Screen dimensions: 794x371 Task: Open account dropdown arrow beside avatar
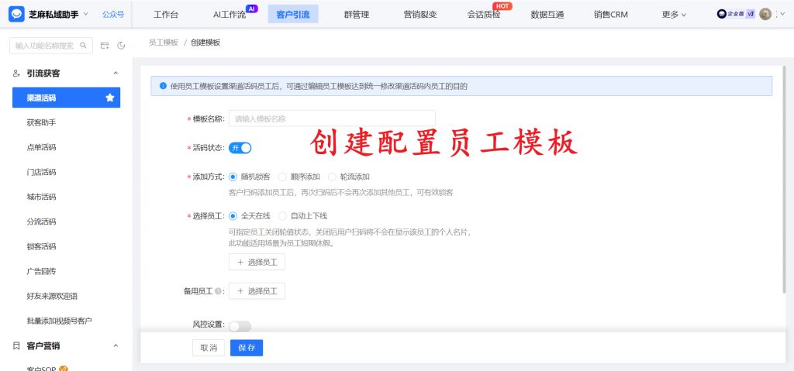click(x=784, y=14)
